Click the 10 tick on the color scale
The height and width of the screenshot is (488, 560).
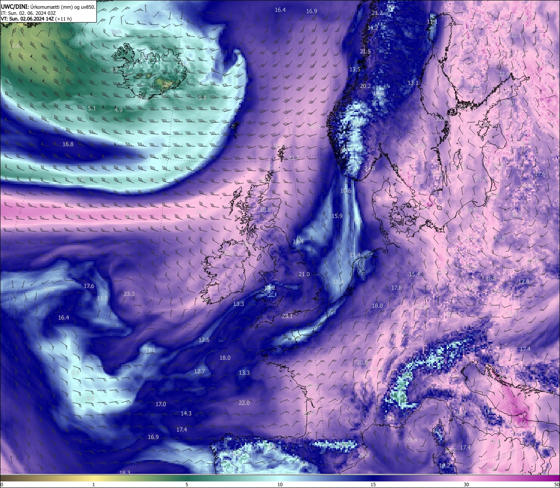point(280,484)
